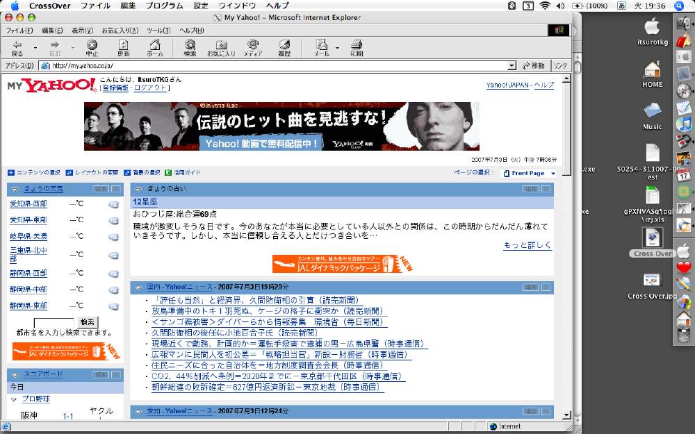Open the Mail button dropdown arrow
Viewport: 695px width, 434px height.
point(337,48)
